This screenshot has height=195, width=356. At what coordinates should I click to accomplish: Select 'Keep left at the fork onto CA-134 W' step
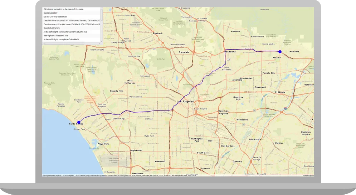click(71, 21)
